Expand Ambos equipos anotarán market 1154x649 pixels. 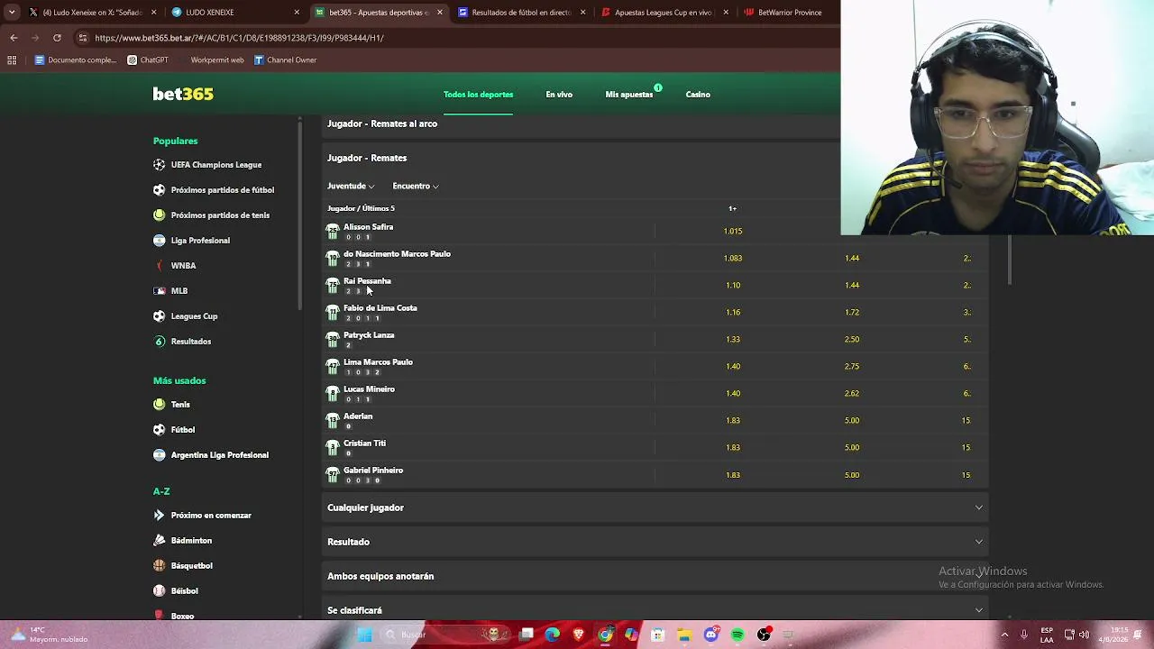655,576
